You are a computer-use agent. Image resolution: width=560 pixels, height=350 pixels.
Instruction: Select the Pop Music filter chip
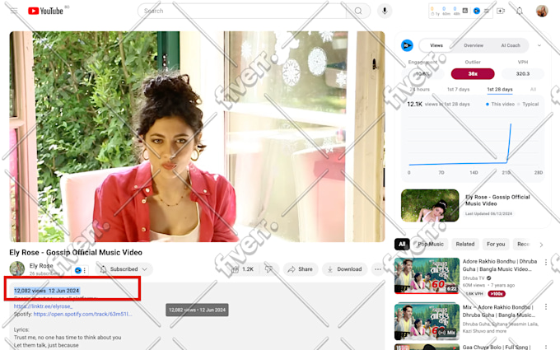(431, 244)
